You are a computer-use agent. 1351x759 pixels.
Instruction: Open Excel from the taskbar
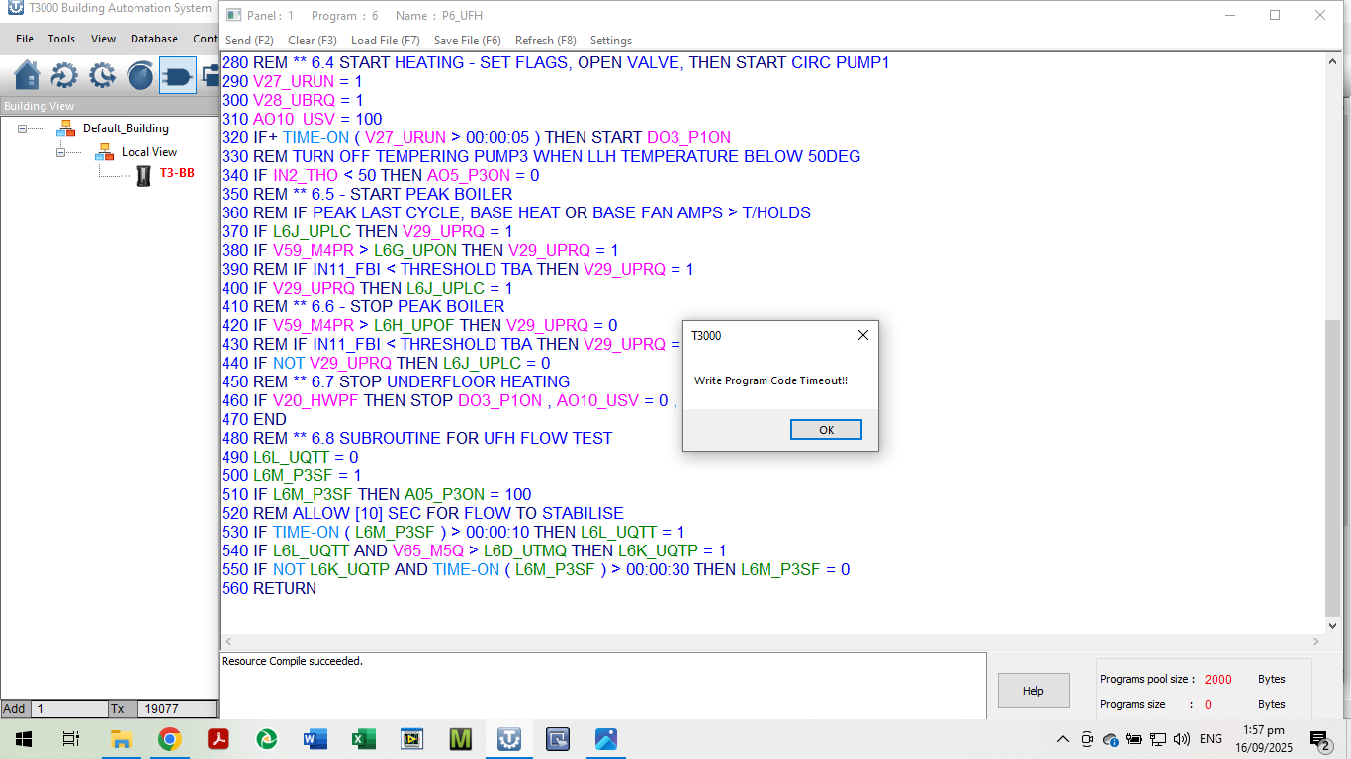pyautogui.click(x=363, y=738)
